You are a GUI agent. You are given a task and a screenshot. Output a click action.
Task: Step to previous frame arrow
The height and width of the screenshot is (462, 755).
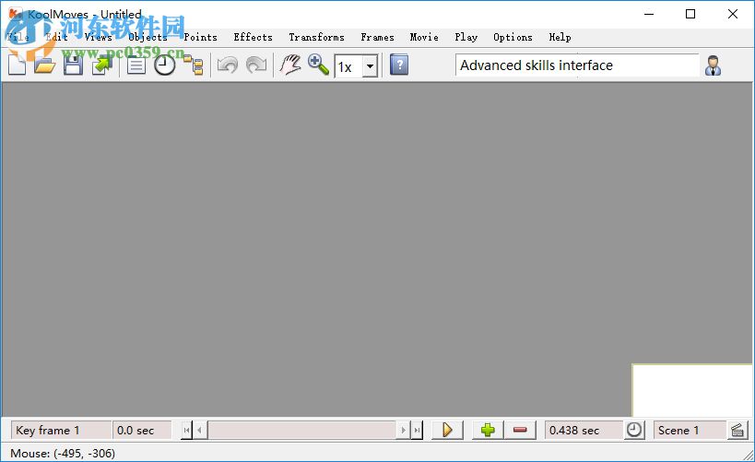[x=200, y=431]
